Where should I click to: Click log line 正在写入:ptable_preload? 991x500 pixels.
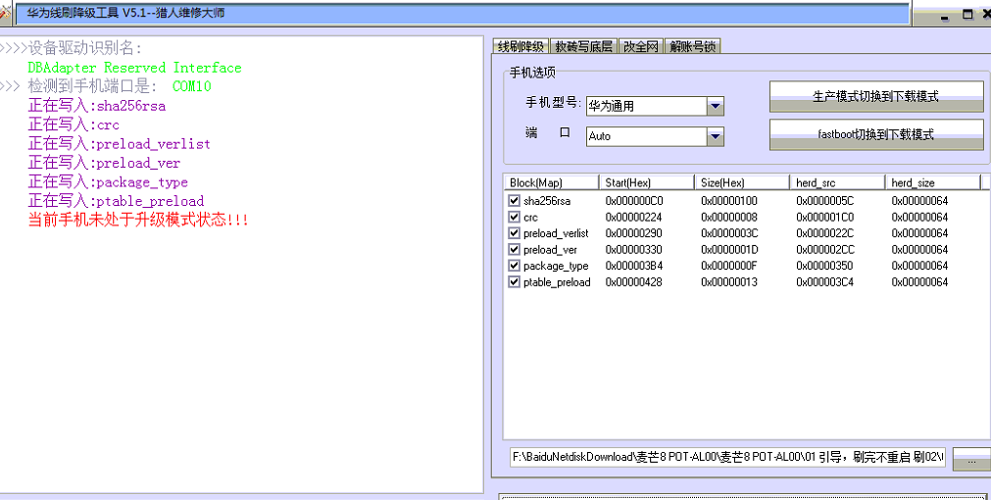coord(116,201)
